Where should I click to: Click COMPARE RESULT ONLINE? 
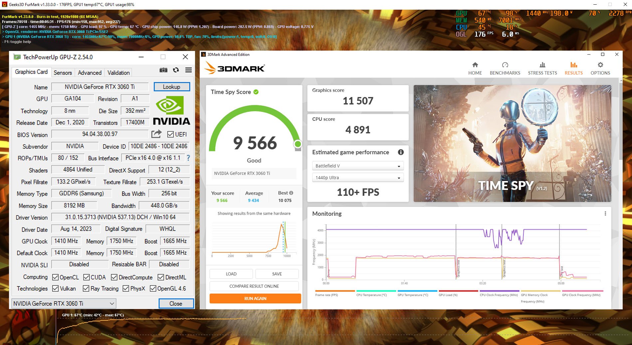click(254, 286)
